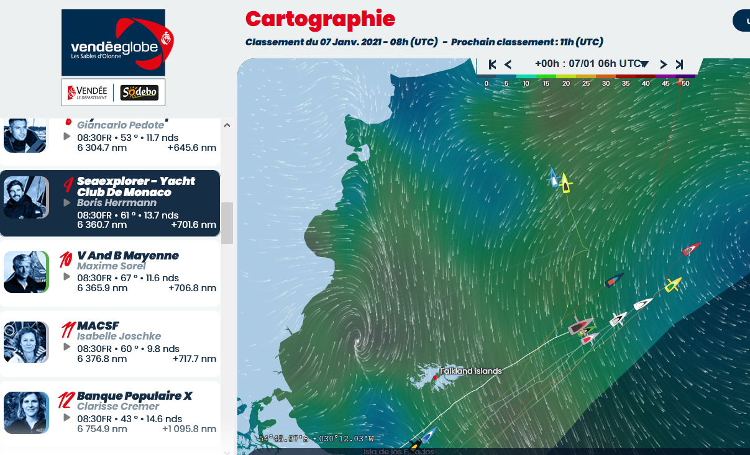This screenshot has height=455, width=750.
Task: Click the Falkland islands map label
Action: [470, 371]
